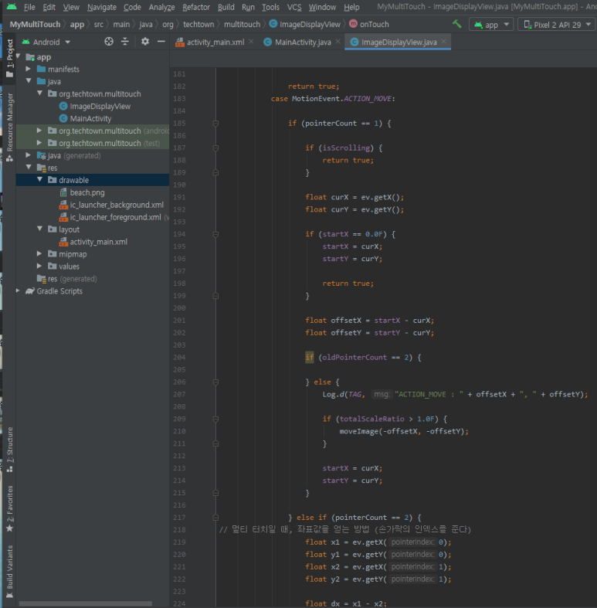Viewport: 597px width, 608px height.
Task: Close the MainActivity.java tab
Action: (x=338, y=42)
